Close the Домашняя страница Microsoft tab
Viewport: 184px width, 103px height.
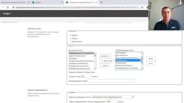point(28,2)
